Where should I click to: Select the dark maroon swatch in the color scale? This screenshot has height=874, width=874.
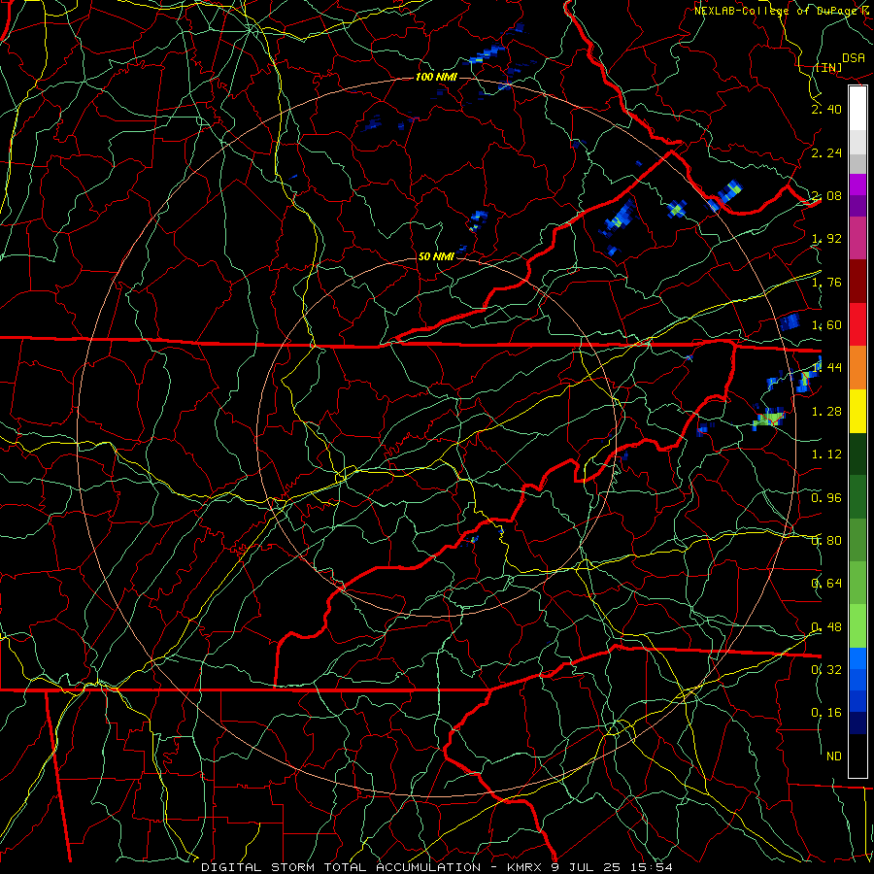pos(857,282)
